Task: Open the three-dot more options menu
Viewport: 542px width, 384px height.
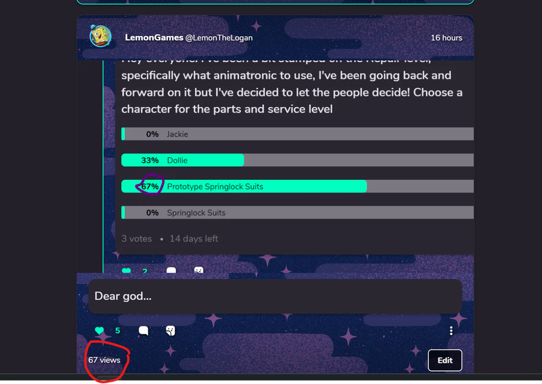Action: (451, 331)
